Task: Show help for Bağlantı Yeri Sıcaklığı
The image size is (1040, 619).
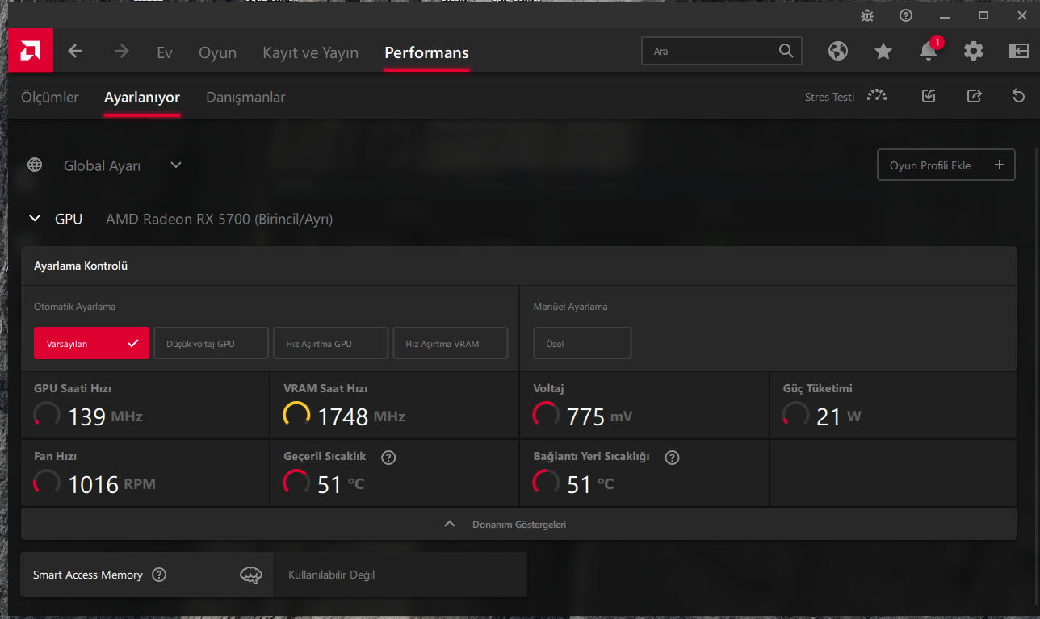Action: pos(672,458)
